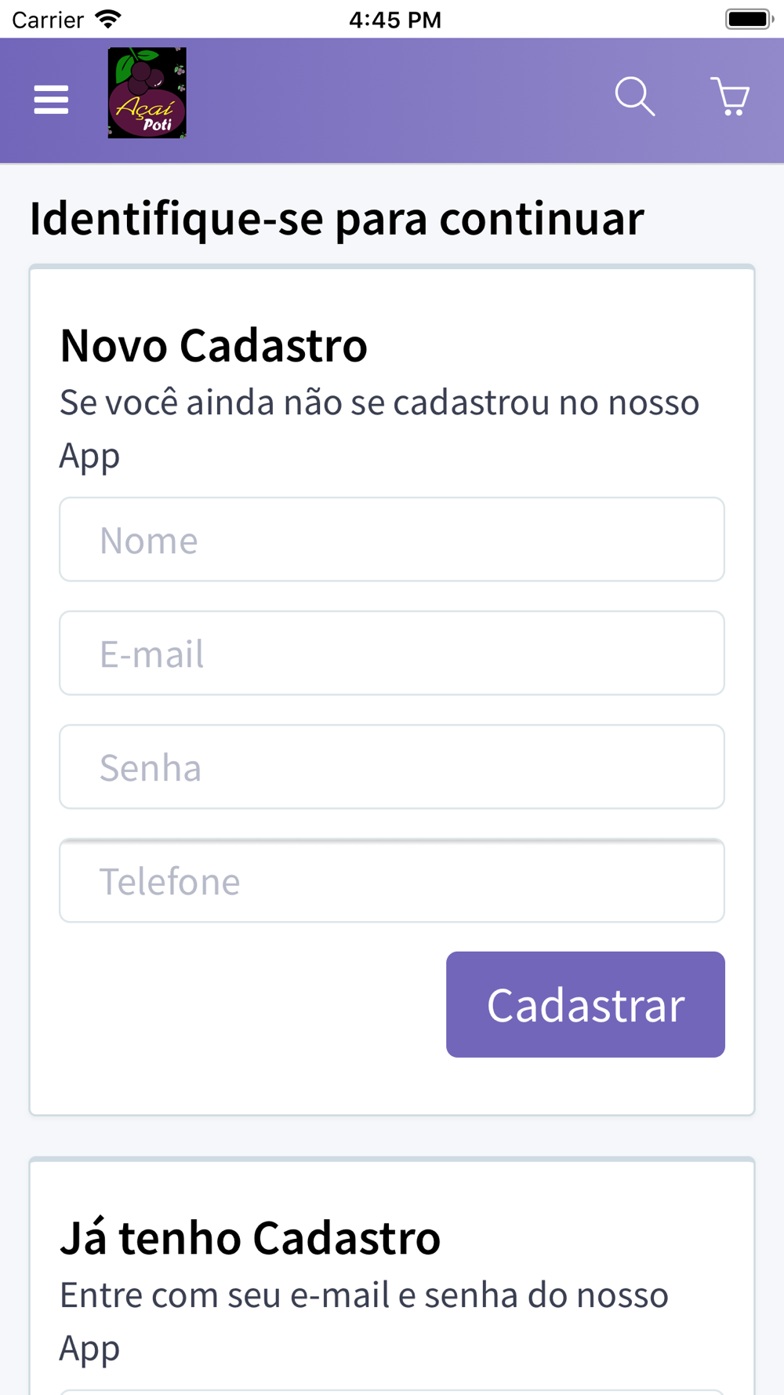The width and height of the screenshot is (784, 1395).
Task: Select the Telefone input field
Action: [x=392, y=881]
